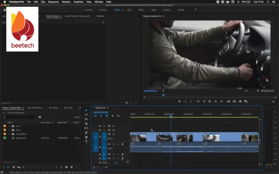
Task: Expand the Sound Effects bin
Action: click(x=9, y=134)
